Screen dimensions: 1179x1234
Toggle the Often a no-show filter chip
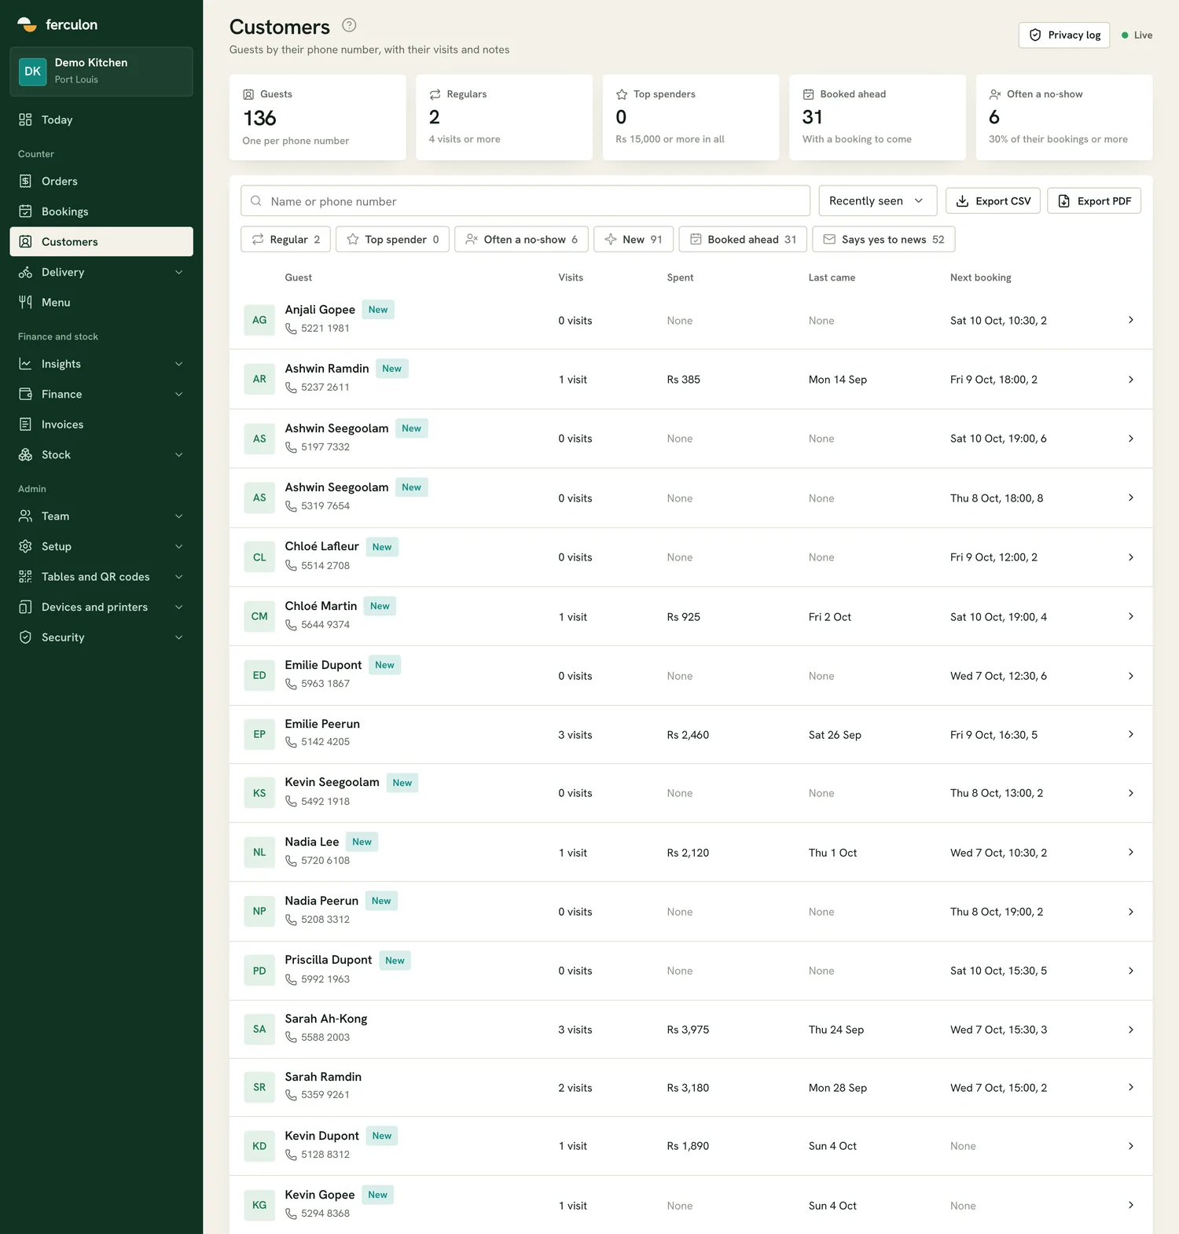[x=521, y=239]
